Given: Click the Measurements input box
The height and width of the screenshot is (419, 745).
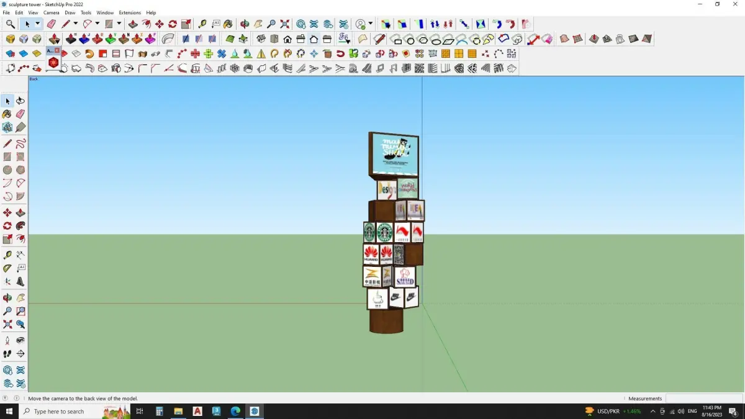Looking at the screenshot, I should click(x=705, y=399).
